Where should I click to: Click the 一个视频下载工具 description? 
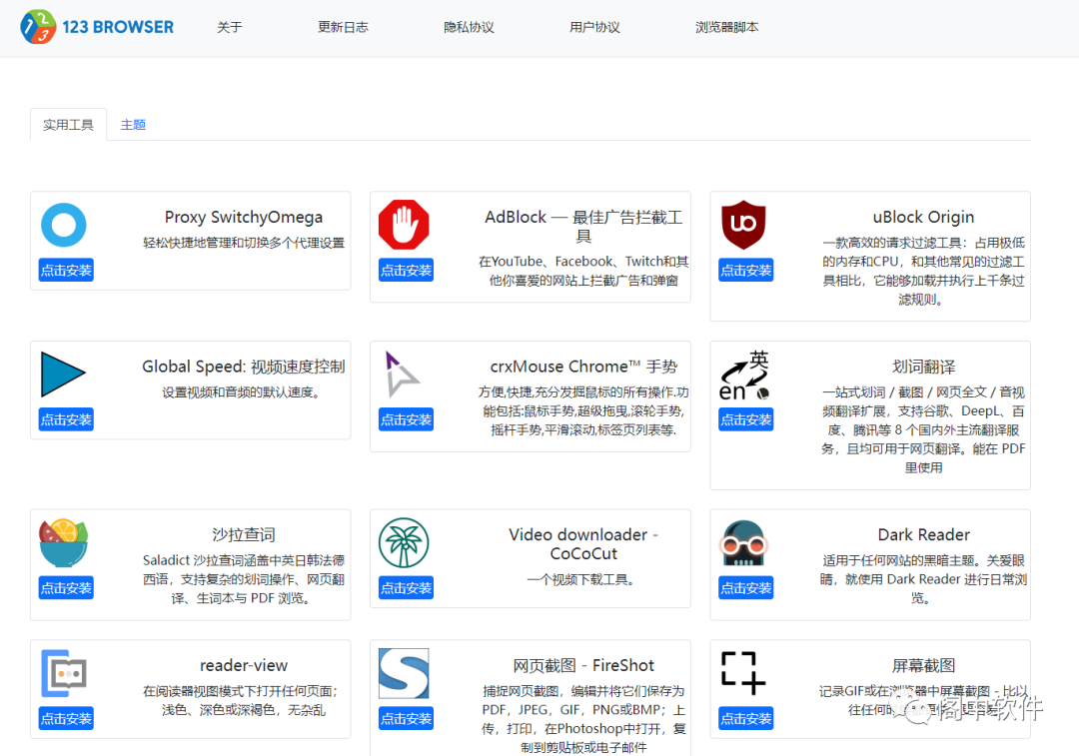(x=580, y=579)
